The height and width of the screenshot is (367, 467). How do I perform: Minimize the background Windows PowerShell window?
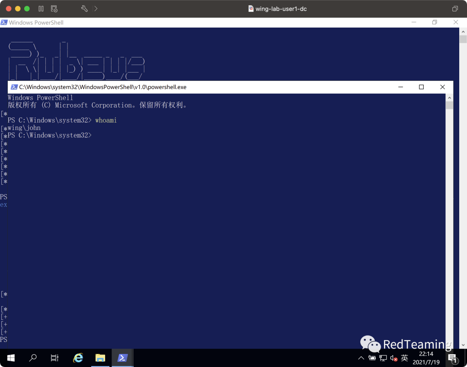click(x=414, y=22)
